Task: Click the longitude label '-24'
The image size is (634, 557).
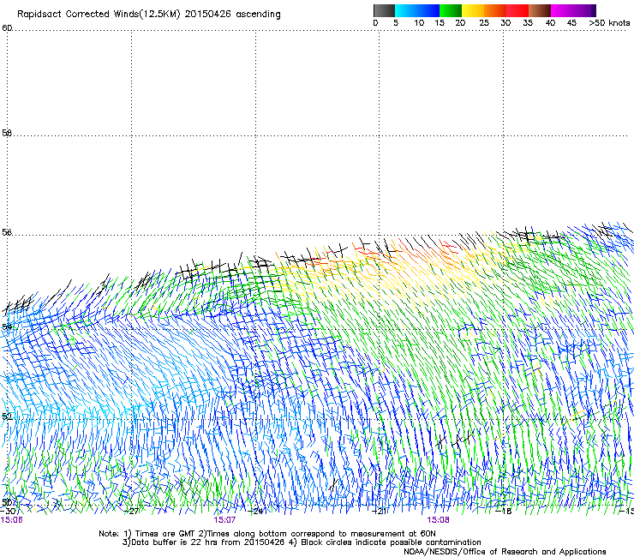Action: [x=254, y=512]
